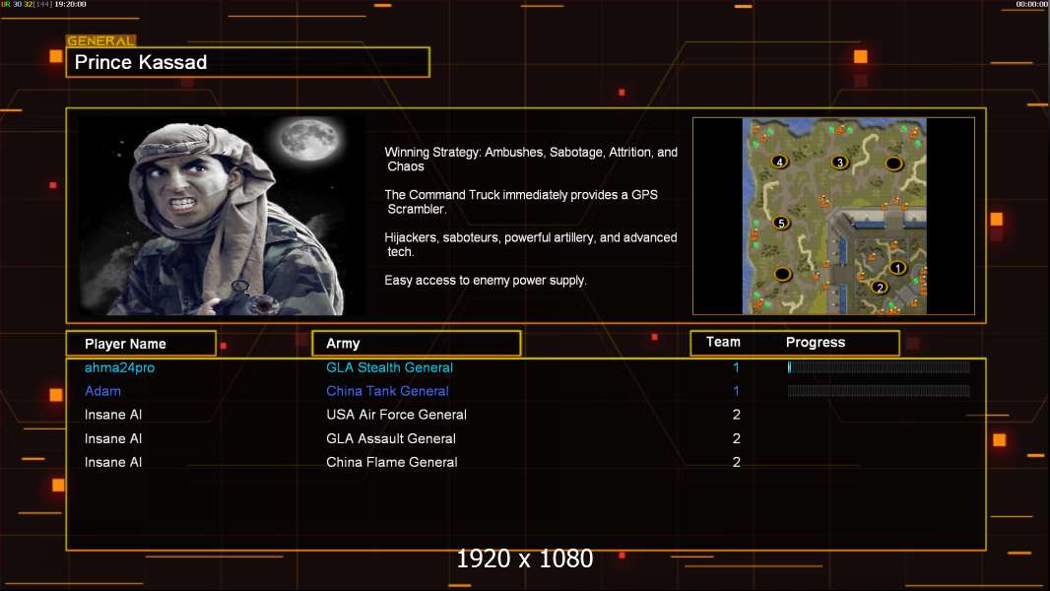Viewport: 1050px width, 591px height.
Task: Click the Prince Kassad portrait image
Action: tap(223, 216)
